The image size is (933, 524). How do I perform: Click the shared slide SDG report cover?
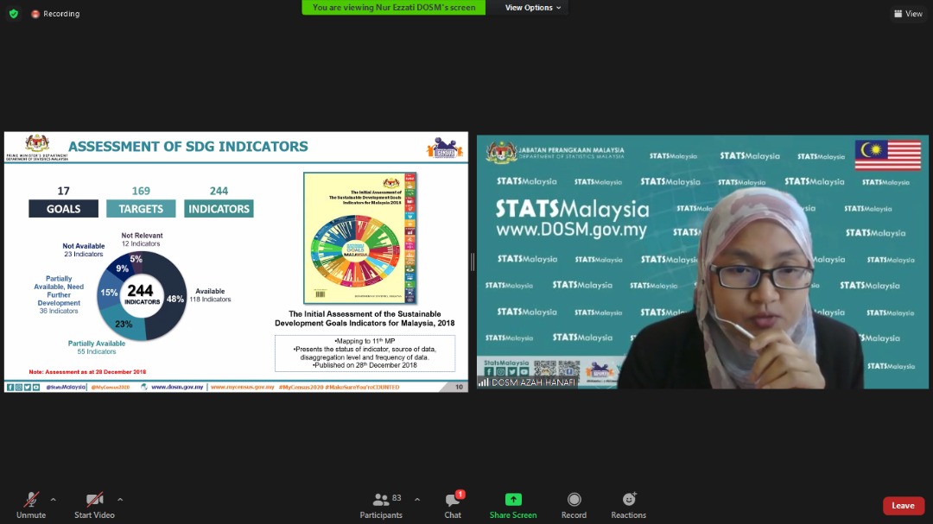point(360,238)
